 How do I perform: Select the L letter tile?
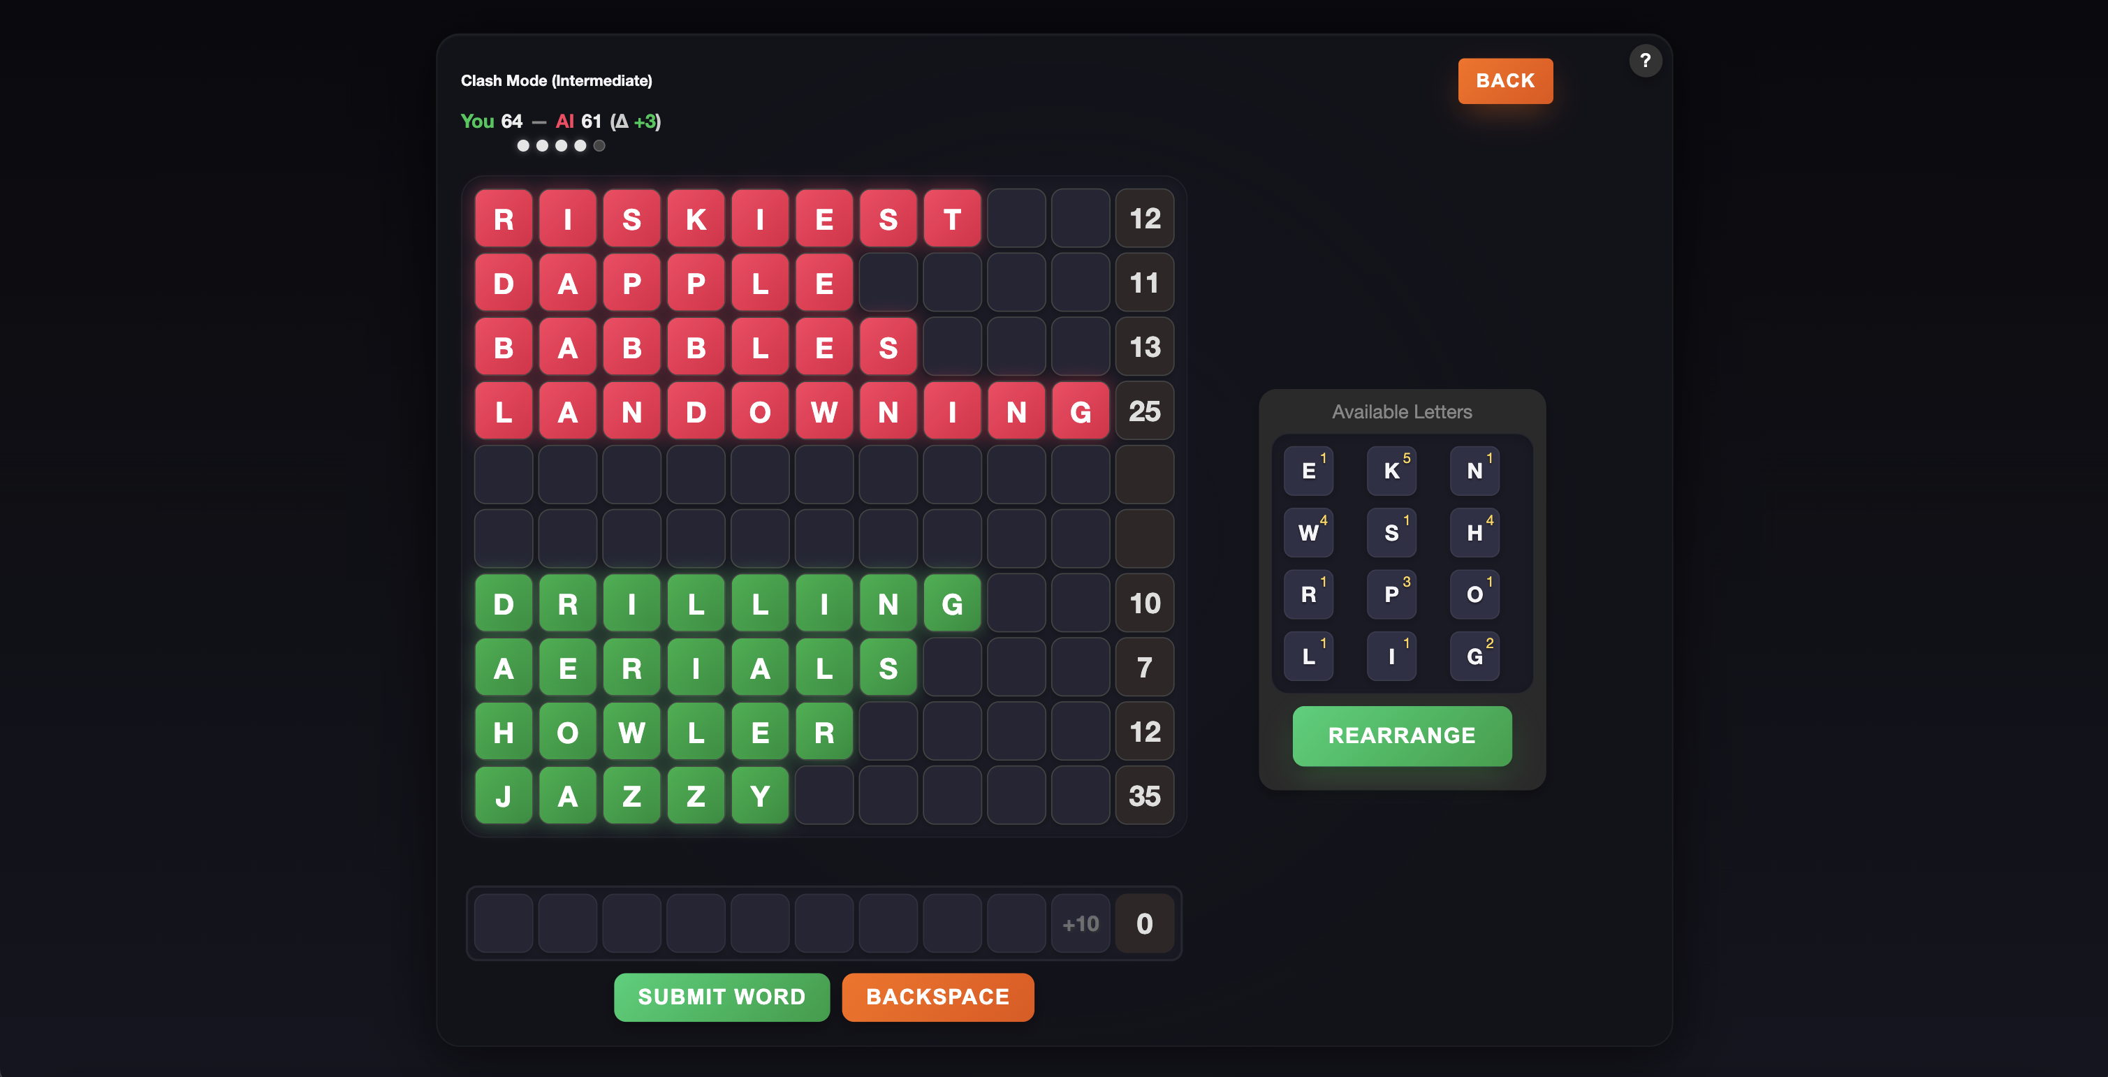(x=1308, y=657)
